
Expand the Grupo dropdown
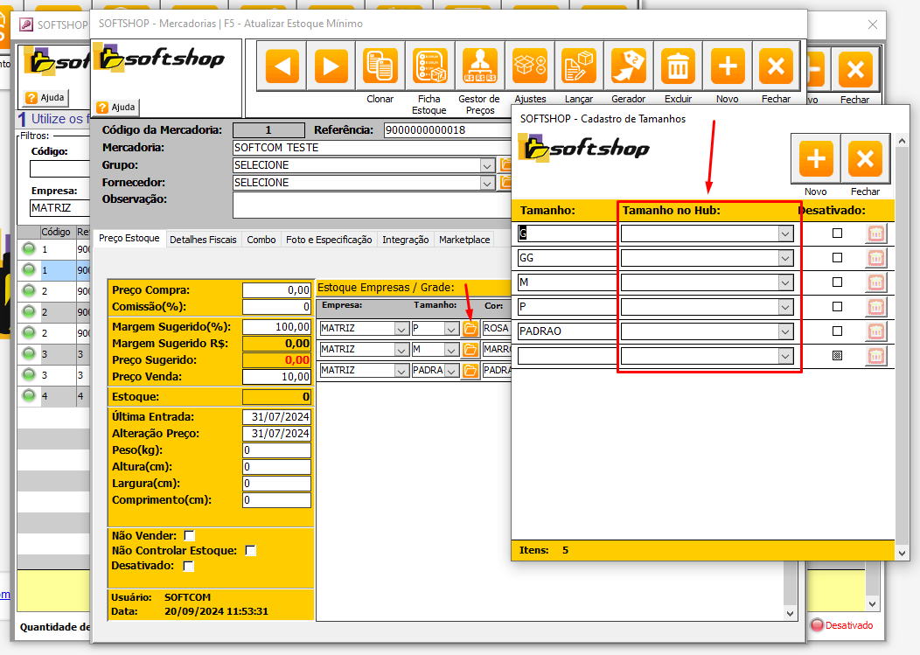[x=487, y=165]
